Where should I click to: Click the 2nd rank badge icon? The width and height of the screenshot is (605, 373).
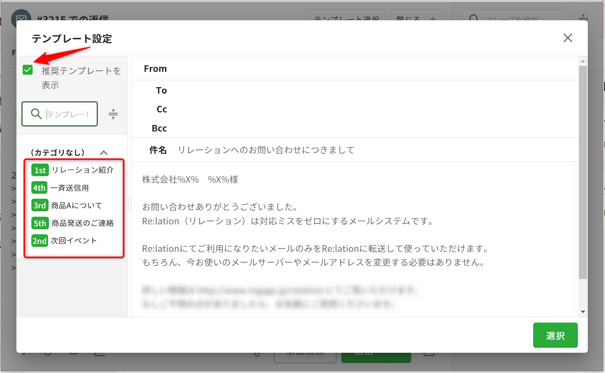pos(39,241)
